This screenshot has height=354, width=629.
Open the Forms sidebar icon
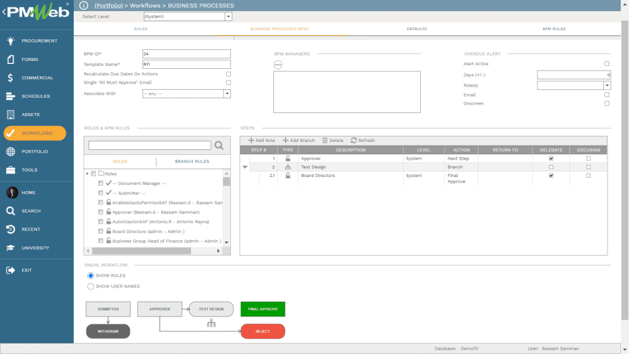[x=10, y=59]
